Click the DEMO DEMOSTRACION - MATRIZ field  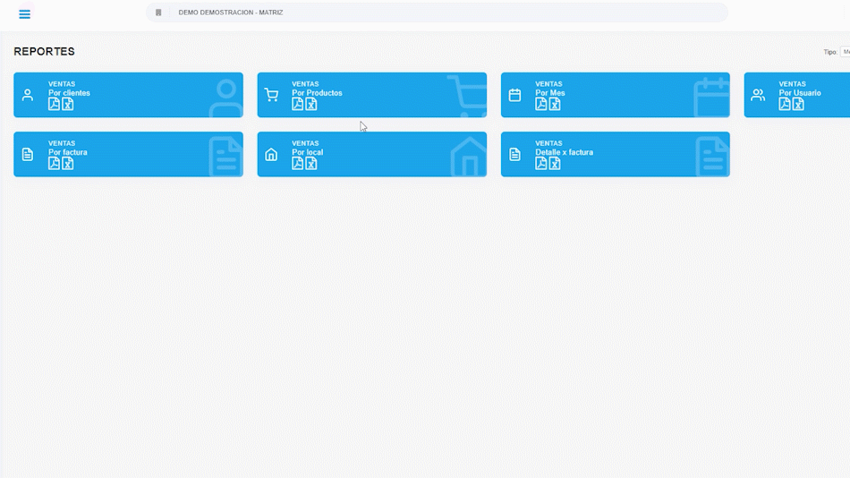447,13
